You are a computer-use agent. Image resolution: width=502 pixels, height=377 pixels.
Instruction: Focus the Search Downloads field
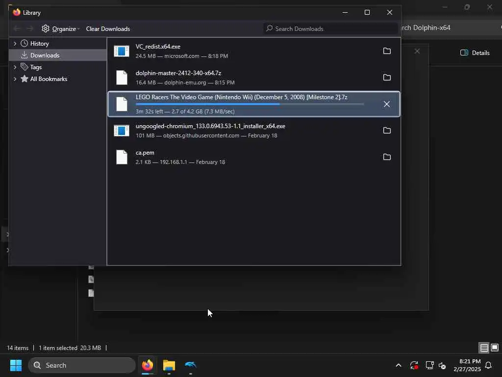point(330,29)
